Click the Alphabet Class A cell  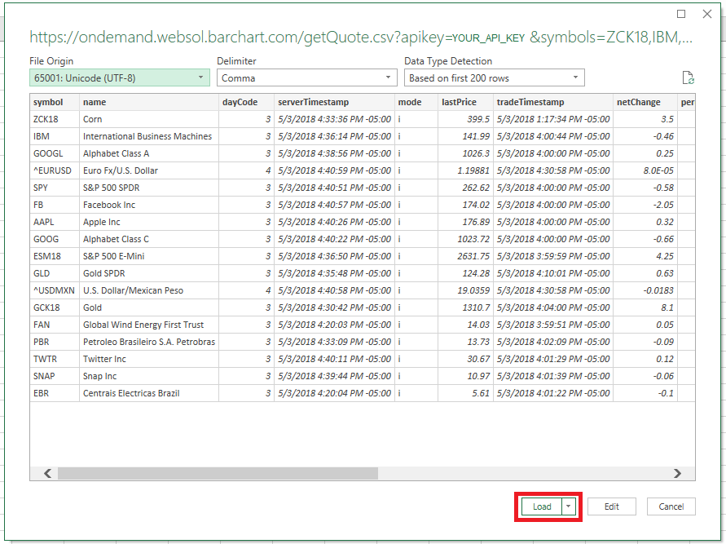tap(148, 153)
